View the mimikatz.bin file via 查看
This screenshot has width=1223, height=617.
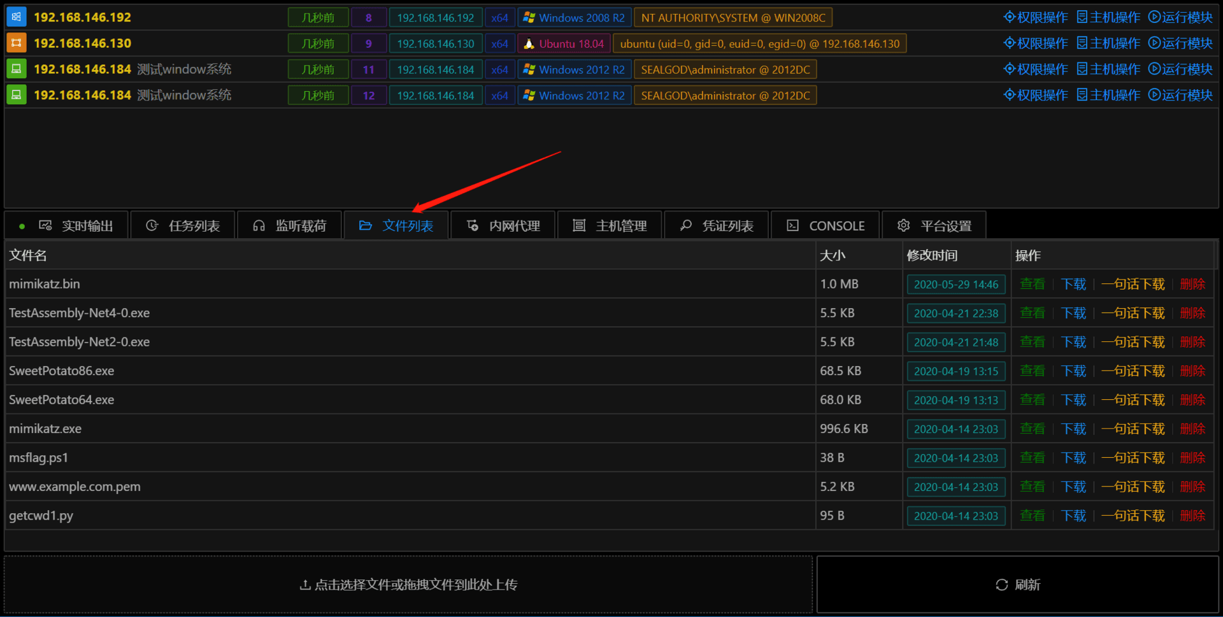point(1033,284)
